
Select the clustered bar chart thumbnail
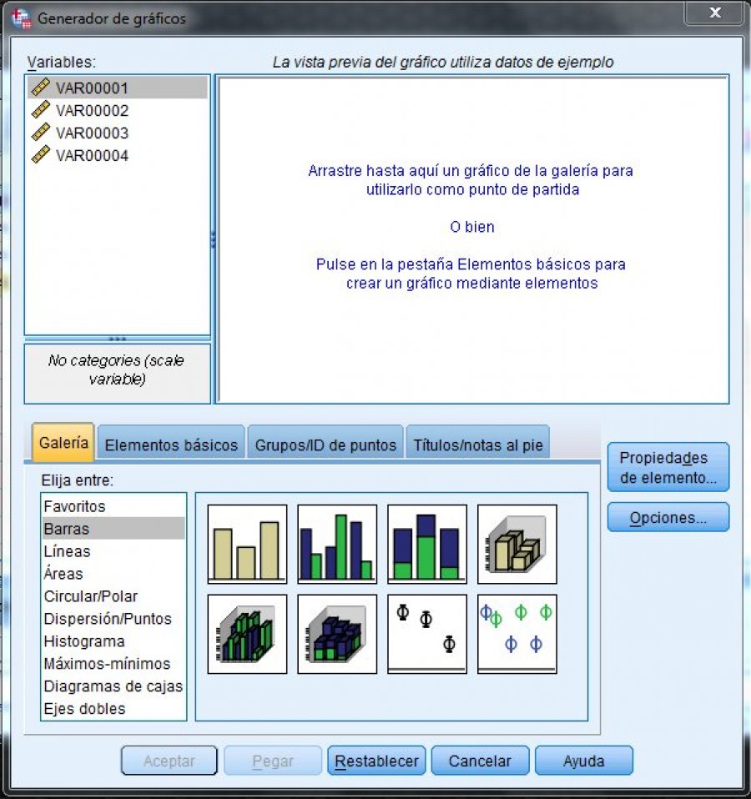coord(337,544)
